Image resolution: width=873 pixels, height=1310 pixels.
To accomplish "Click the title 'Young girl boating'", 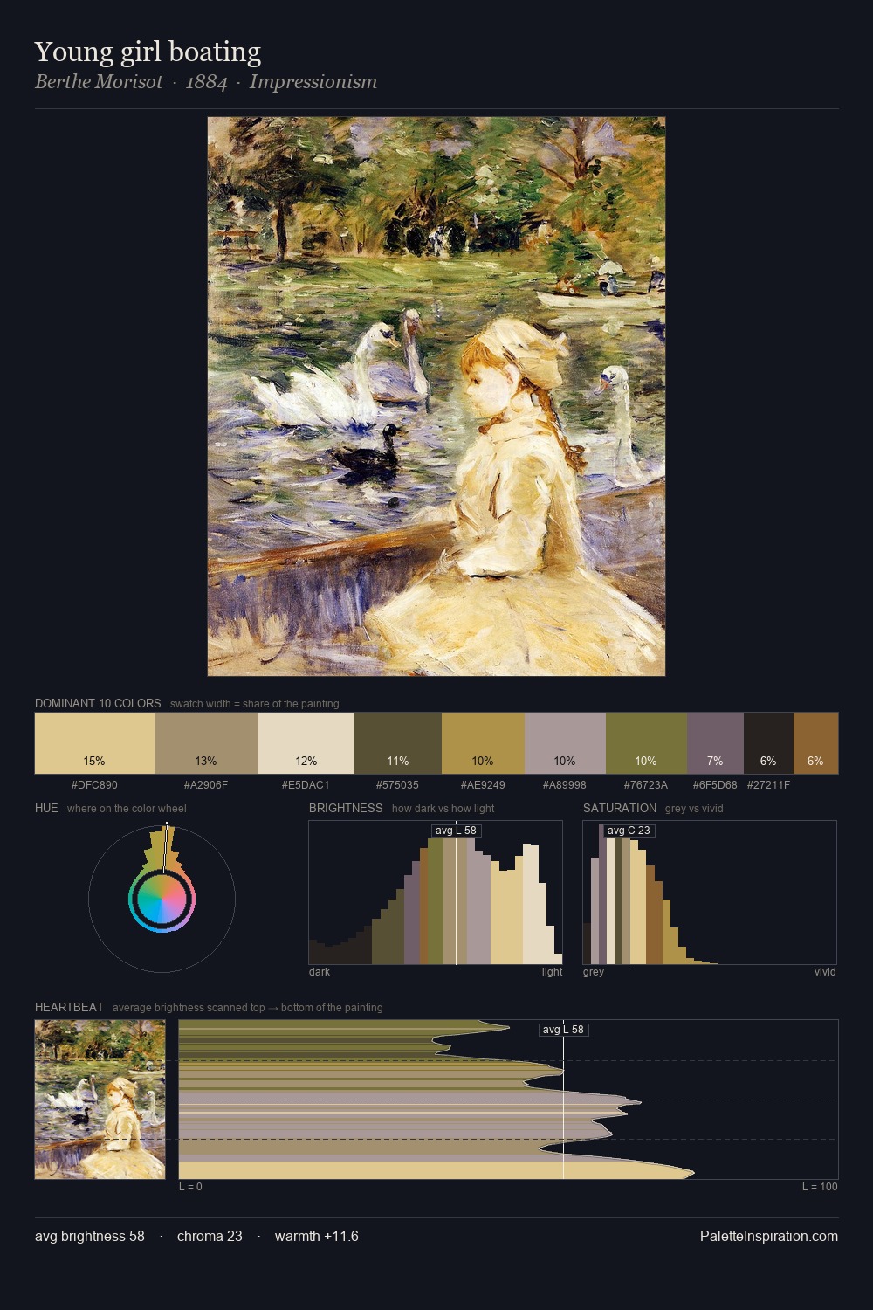I will tap(148, 52).
